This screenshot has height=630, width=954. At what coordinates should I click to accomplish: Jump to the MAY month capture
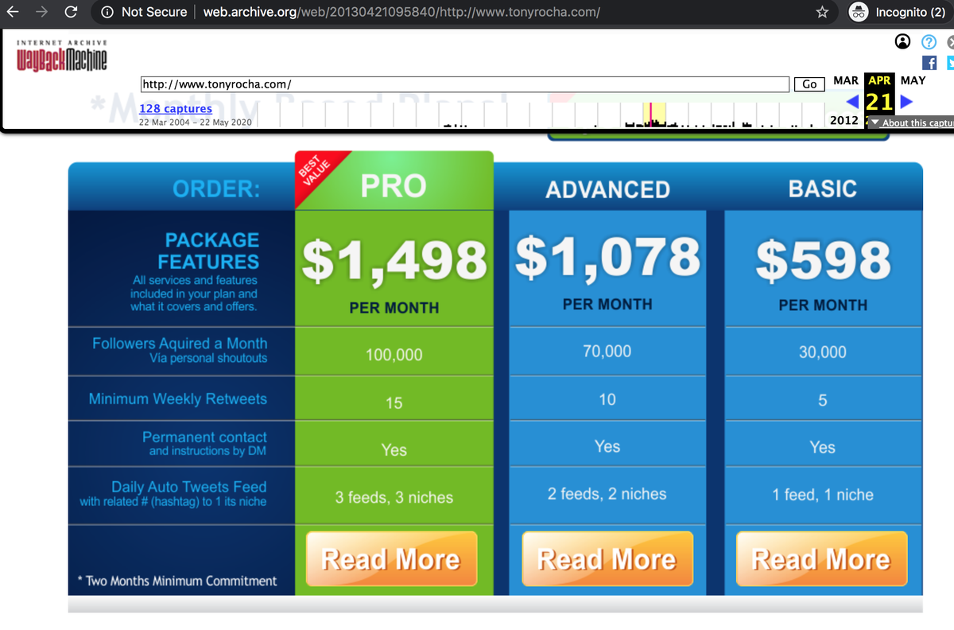(x=913, y=80)
